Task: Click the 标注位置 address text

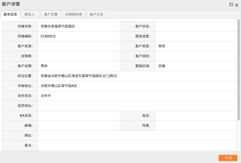Action: point(79,76)
